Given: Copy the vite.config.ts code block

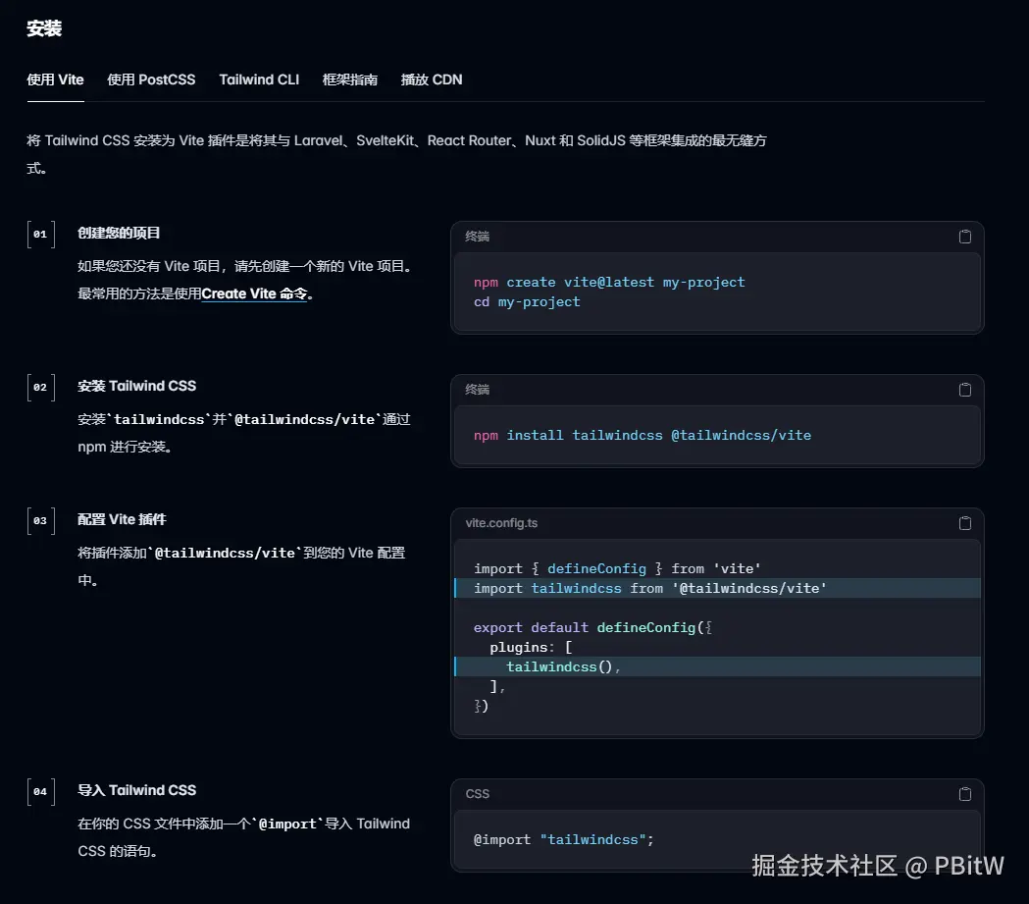Looking at the screenshot, I should click(x=964, y=522).
